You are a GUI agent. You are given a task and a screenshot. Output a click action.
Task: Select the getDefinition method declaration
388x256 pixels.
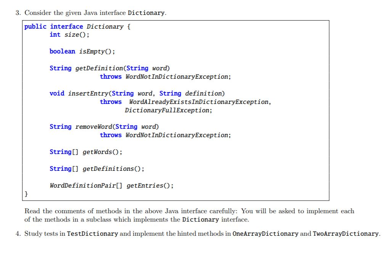click(x=109, y=68)
